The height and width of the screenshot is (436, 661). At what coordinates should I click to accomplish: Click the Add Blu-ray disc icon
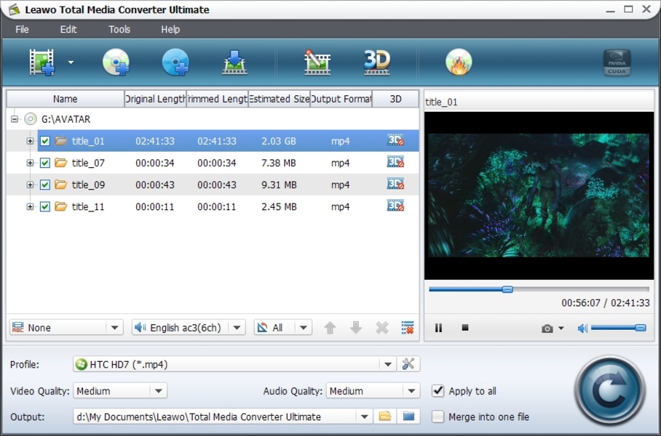(175, 62)
